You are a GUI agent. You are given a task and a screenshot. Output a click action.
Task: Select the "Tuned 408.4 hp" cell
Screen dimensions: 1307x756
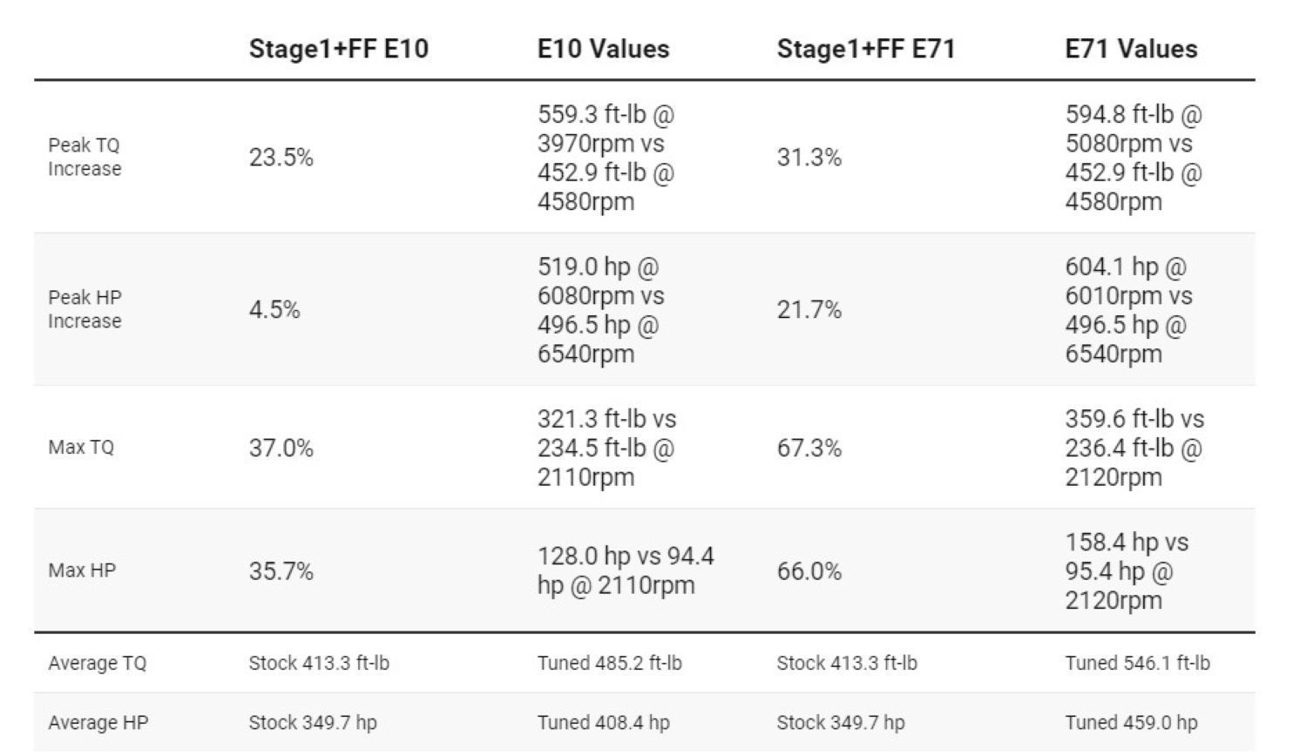[603, 722]
